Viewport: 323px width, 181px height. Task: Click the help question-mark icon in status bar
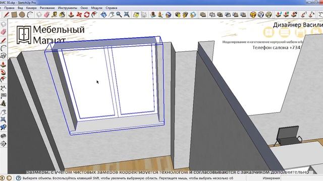click(x=19, y=178)
